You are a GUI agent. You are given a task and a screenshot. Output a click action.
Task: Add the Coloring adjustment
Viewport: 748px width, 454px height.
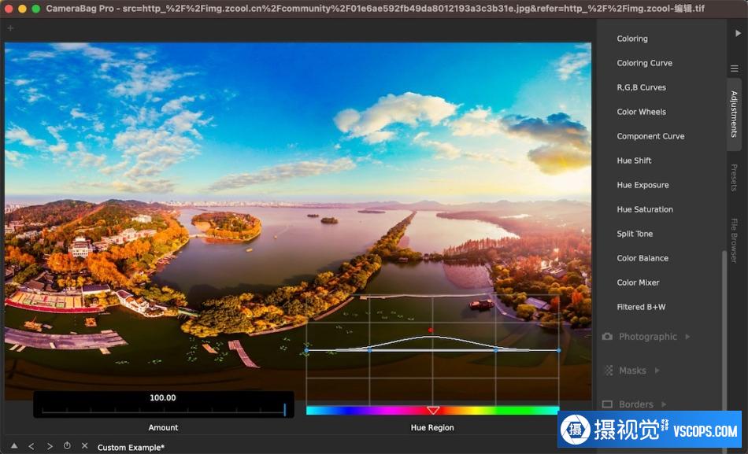[632, 39]
